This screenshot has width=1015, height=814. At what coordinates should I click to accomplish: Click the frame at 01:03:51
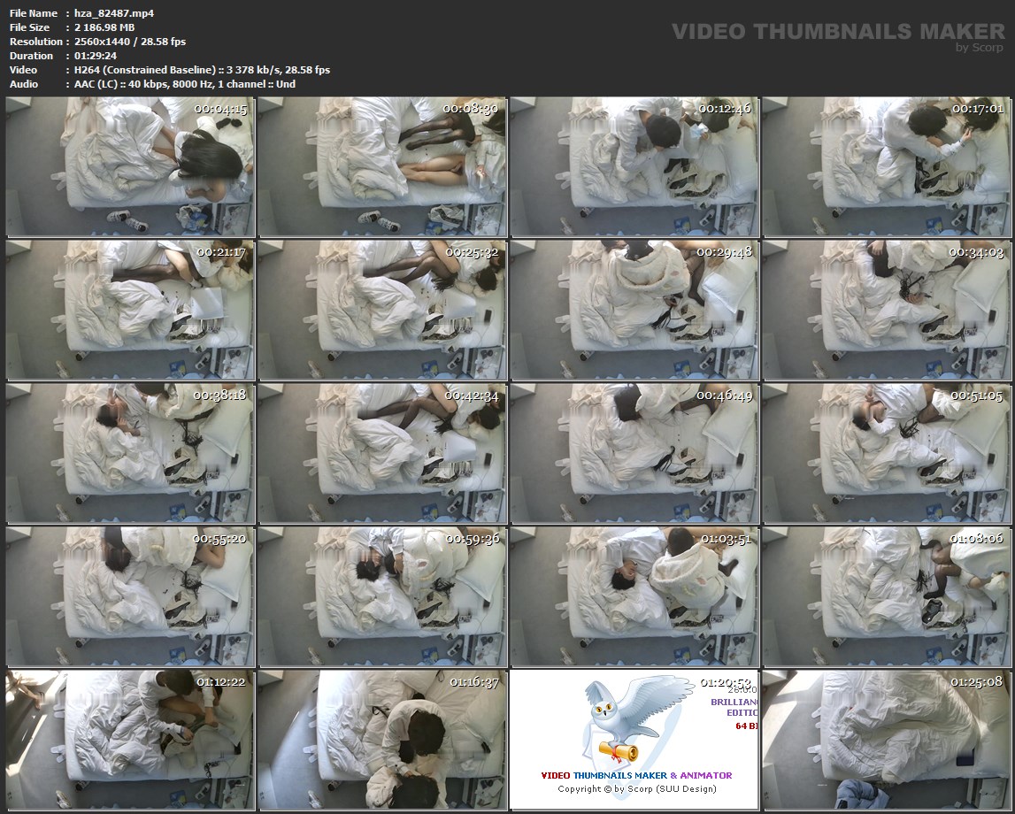(x=634, y=596)
